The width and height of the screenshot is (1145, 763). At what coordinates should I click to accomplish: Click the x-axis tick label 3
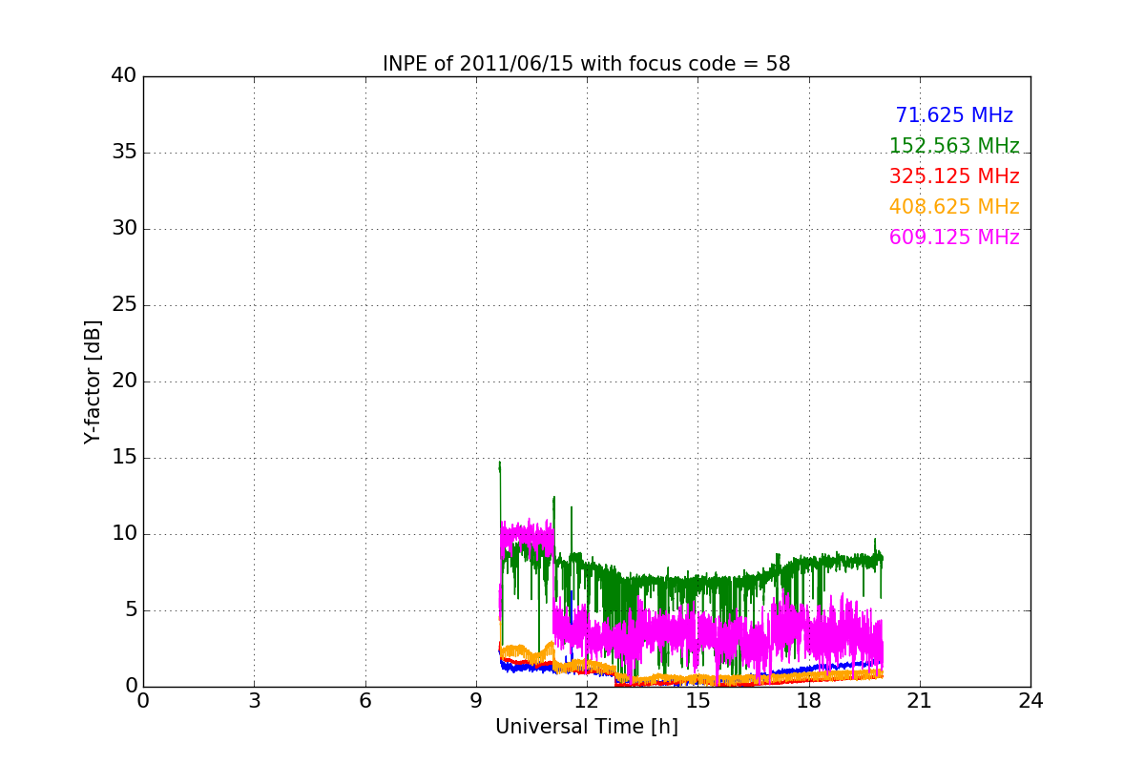[x=254, y=700]
